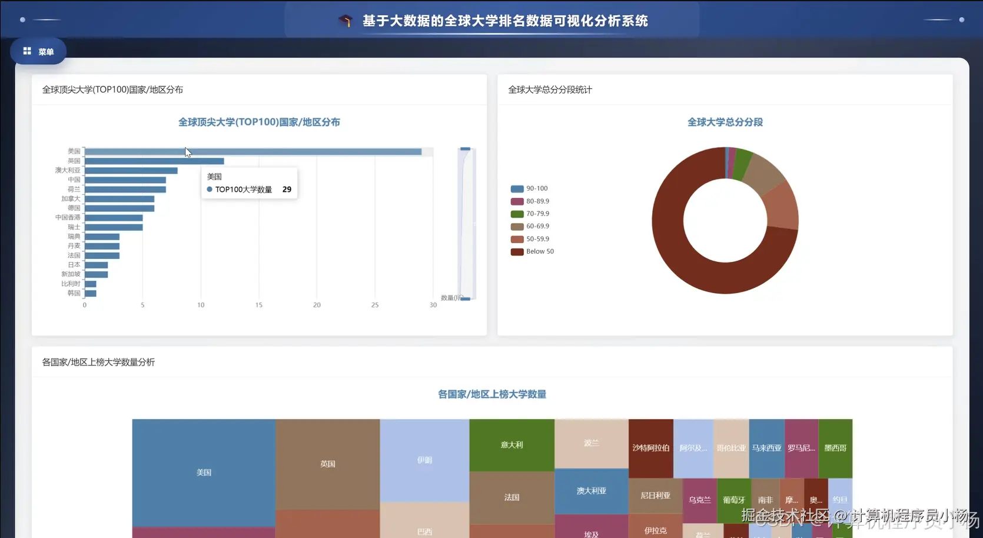Click the 日本 axis label in the bar chart

click(x=74, y=265)
